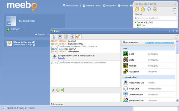Open the настройки settings menu item

click(x=110, y=6)
